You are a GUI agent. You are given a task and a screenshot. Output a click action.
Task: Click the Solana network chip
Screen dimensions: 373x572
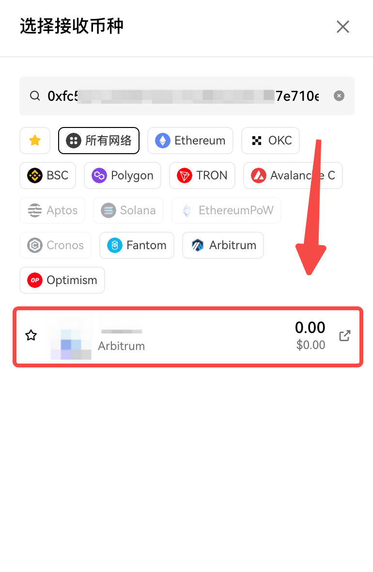click(x=128, y=210)
